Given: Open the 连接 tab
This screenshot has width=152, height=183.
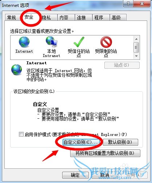Looking at the screenshot, I should point(81,18).
